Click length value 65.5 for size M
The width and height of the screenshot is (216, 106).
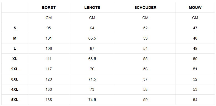tap(92, 38)
